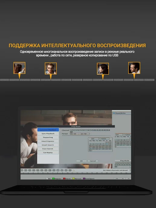Image resolution: width=156 pixels, height=208 pixels.
Task: Toggle the yellow Manual record checkbox
Action: click(73, 179)
